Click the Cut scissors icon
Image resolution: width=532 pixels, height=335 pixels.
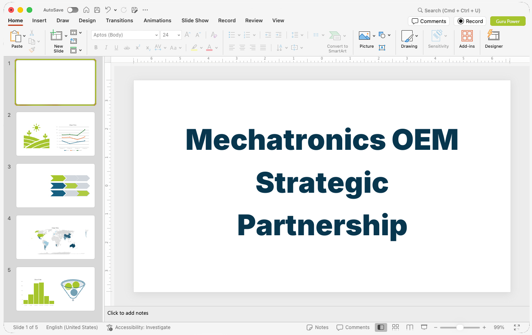click(x=32, y=33)
